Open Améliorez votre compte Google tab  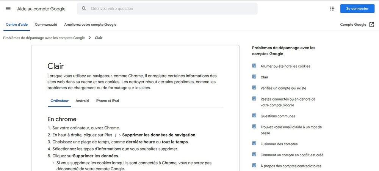(90, 25)
